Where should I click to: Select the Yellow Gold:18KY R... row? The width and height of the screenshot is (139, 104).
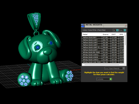click(x=103, y=47)
